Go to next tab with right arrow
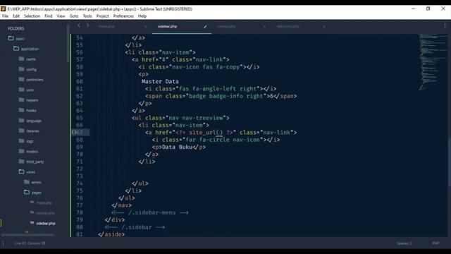Image resolution: width=451 pixels, height=254 pixels. click(x=87, y=25)
